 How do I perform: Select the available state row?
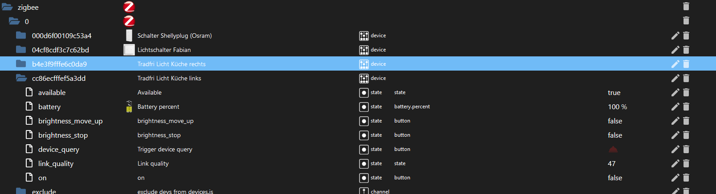click(x=52, y=92)
